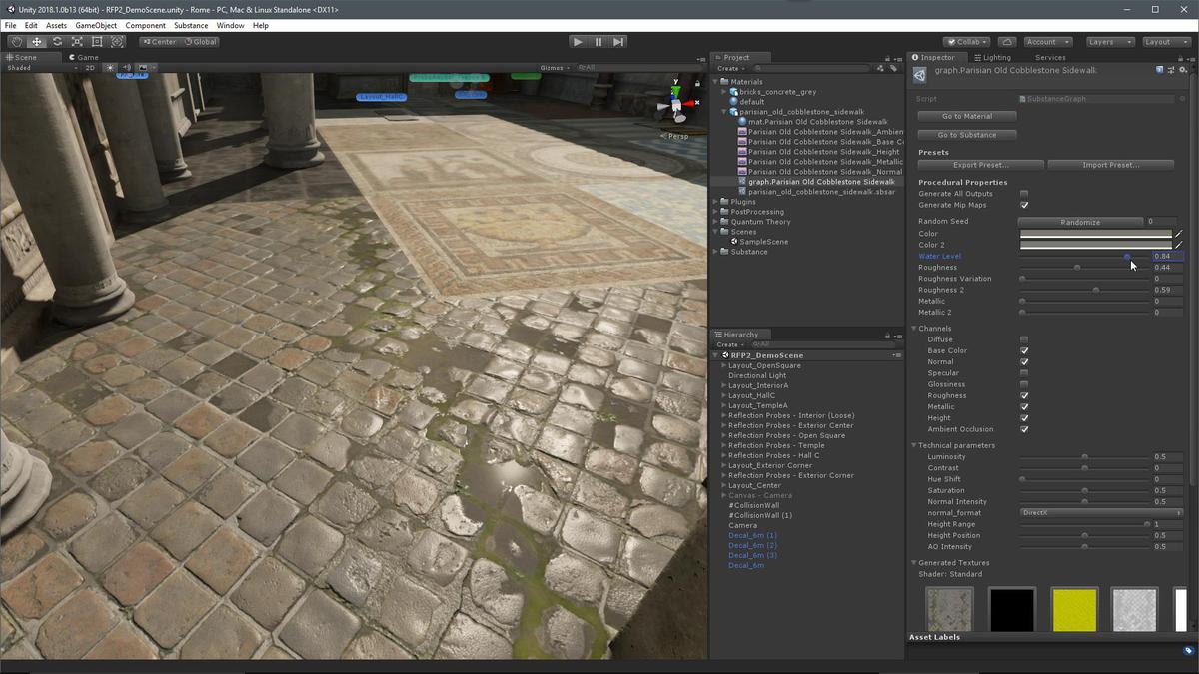The width and height of the screenshot is (1199, 674).
Task: Click the Export Preset button
Action: coord(981,165)
